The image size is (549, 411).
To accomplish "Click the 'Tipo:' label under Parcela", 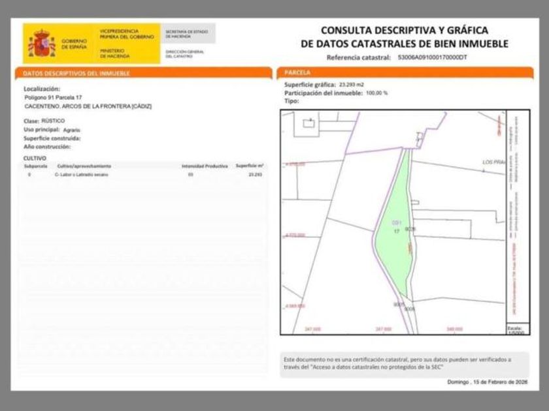I will pyautogui.click(x=291, y=101).
